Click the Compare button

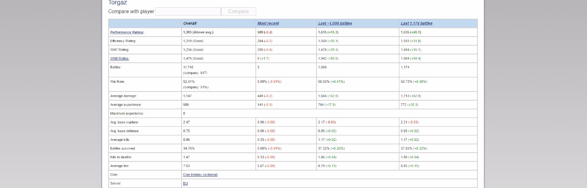[x=238, y=11]
